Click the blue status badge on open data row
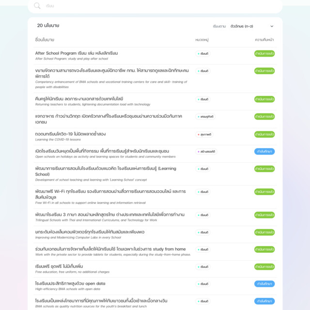Screen dimensions: 310x310 [x=264, y=284]
